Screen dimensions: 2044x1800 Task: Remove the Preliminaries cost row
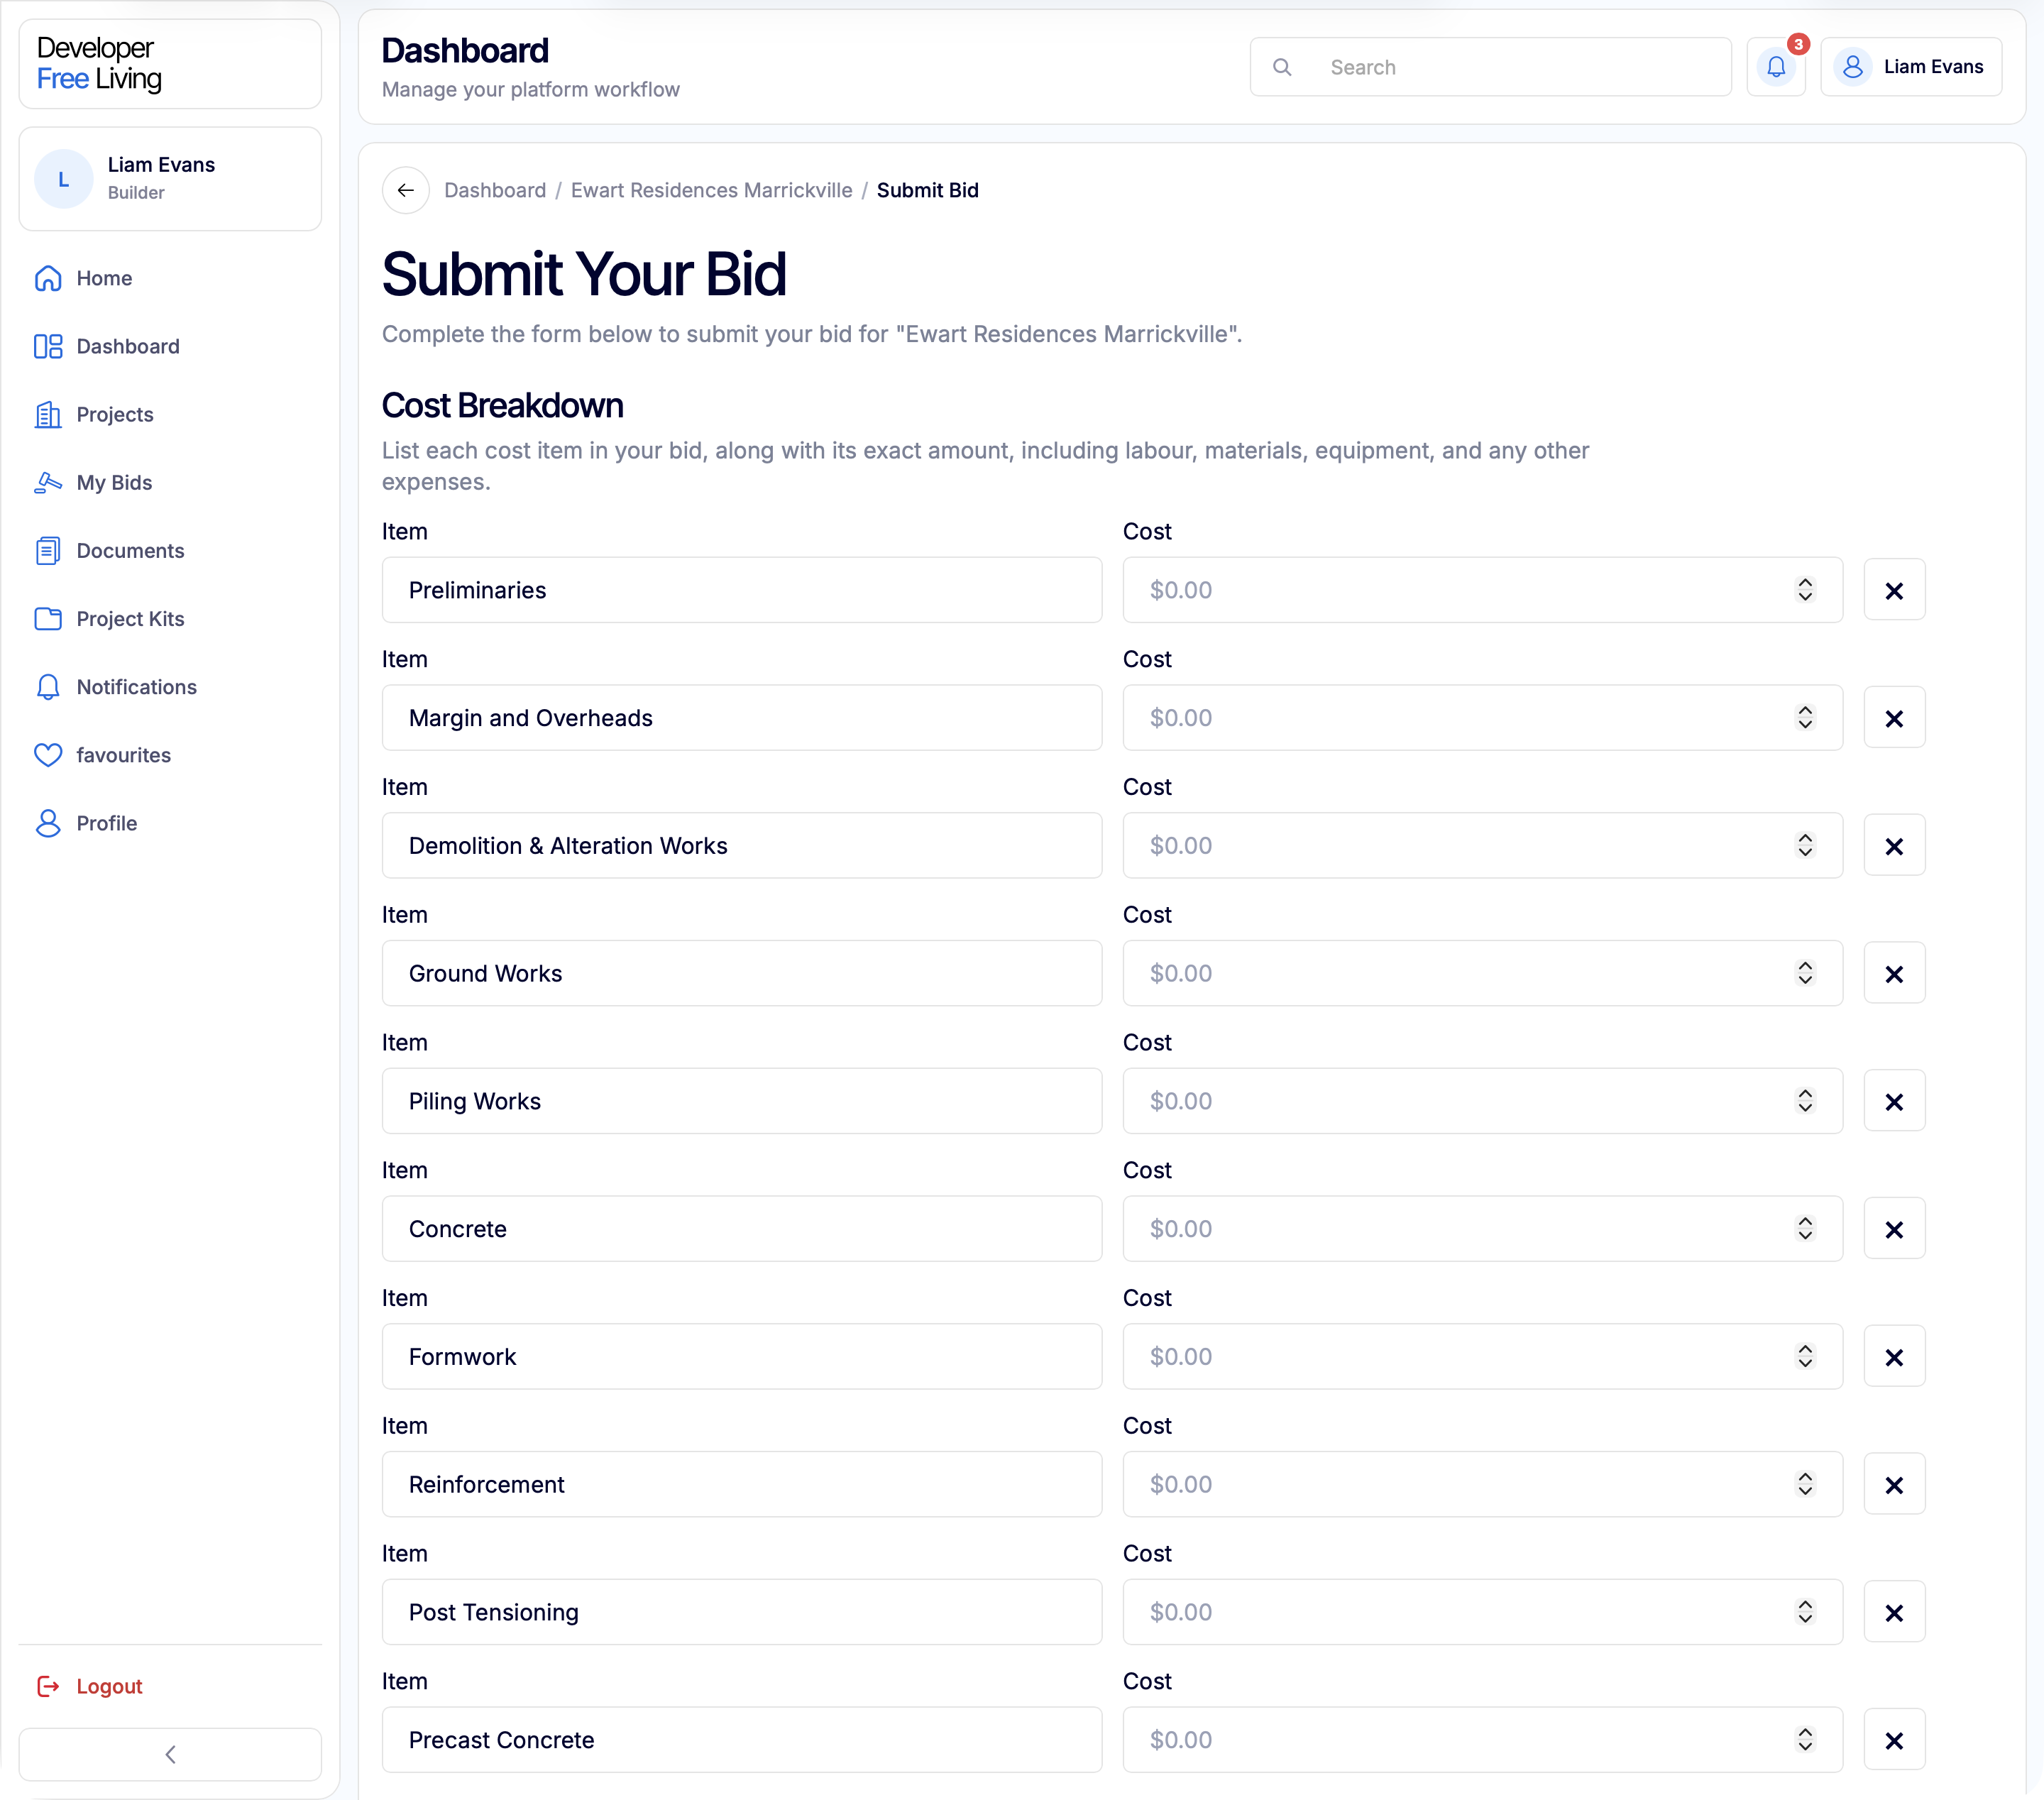[x=1894, y=590]
